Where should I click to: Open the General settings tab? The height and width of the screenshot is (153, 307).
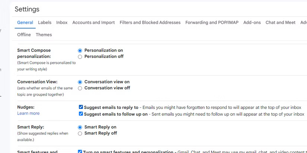pyautogui.click(x=25, y=23)
